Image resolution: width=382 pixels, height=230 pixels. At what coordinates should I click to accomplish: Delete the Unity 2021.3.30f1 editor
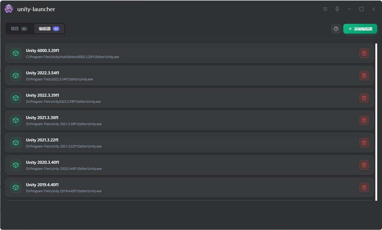coord(364,120)
